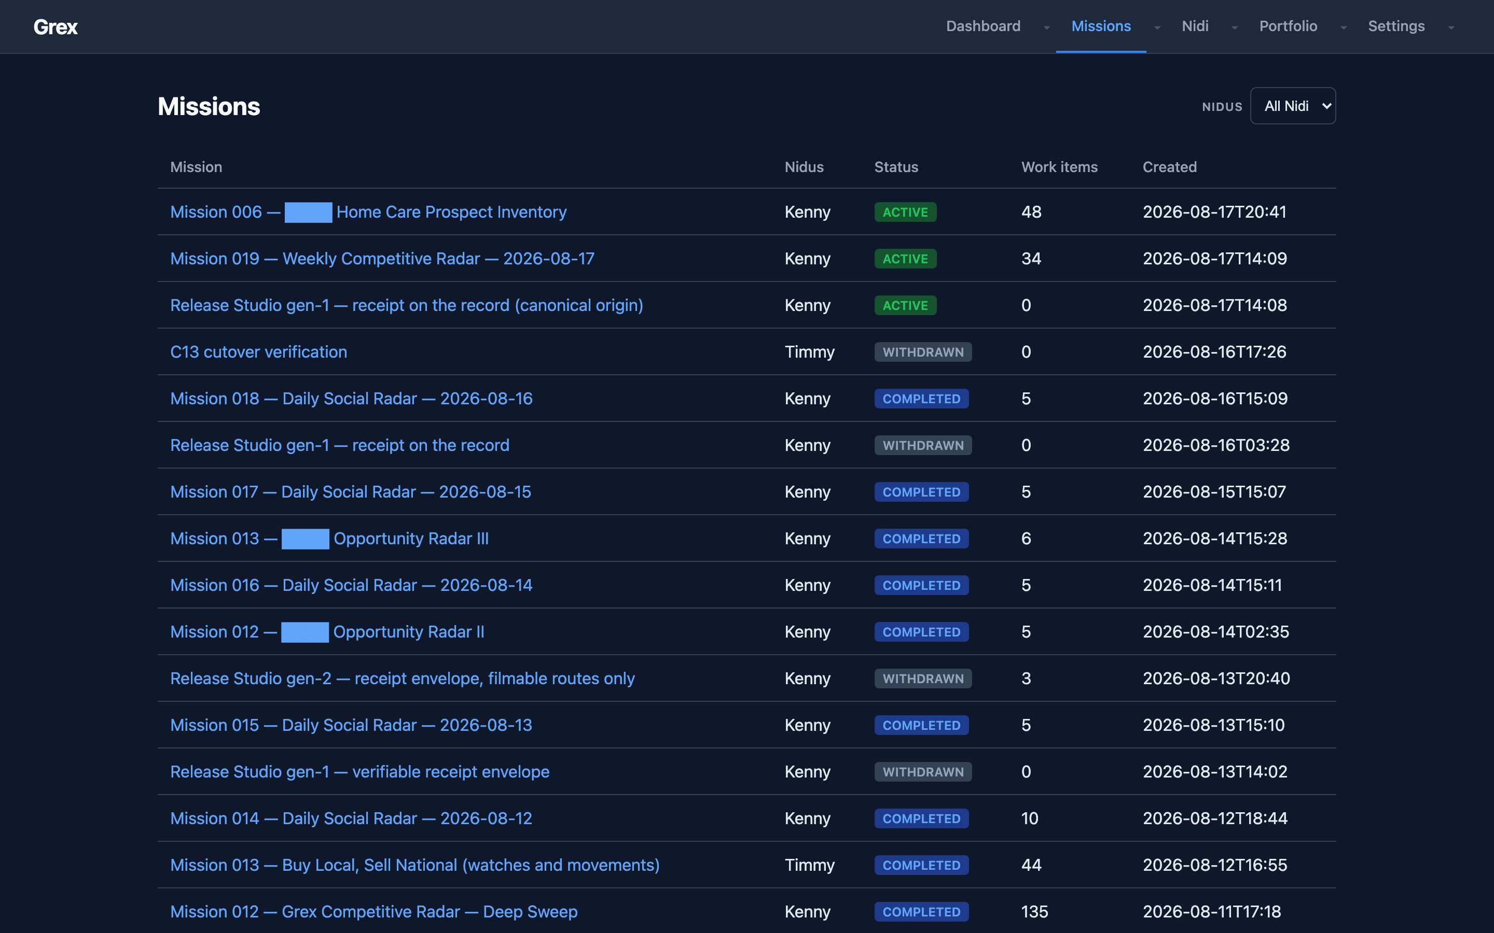Select the Missions nav tab
The height and width of the screenshot is (933, 1494).
[x=1101, y=26]
